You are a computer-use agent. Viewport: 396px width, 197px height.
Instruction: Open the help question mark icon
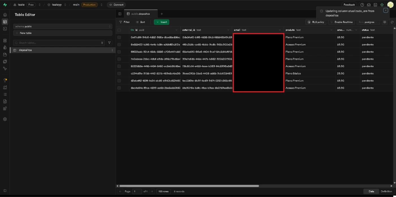(x=362, y=5)
